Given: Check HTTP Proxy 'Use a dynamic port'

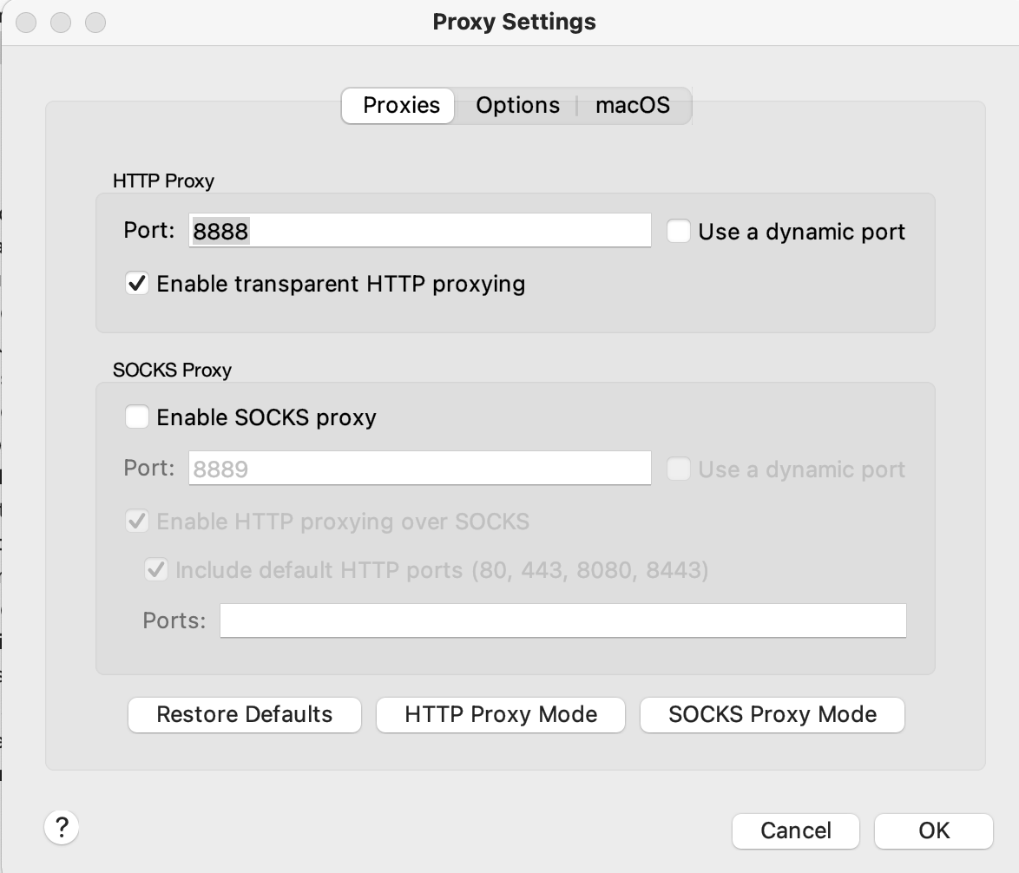Looking at the screenshot, I should coord(679,231).
